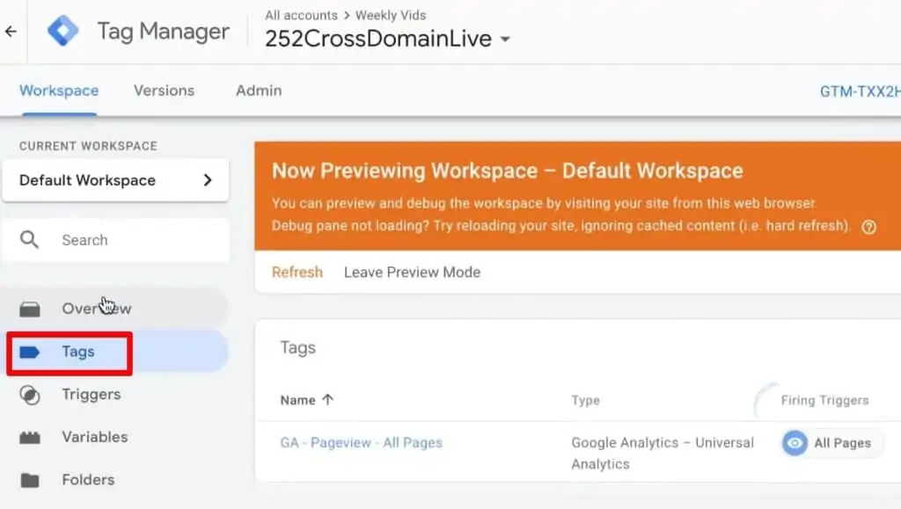Open the preview debug help icon

pyautogui.click(x=868, y=227)
